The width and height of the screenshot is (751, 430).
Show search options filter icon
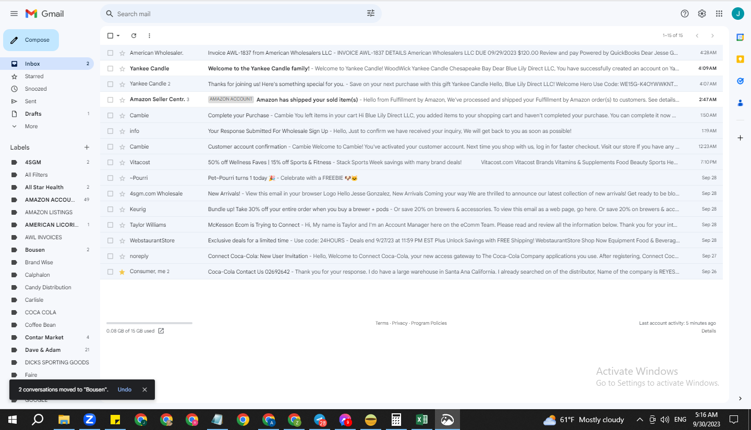point(371,14)
